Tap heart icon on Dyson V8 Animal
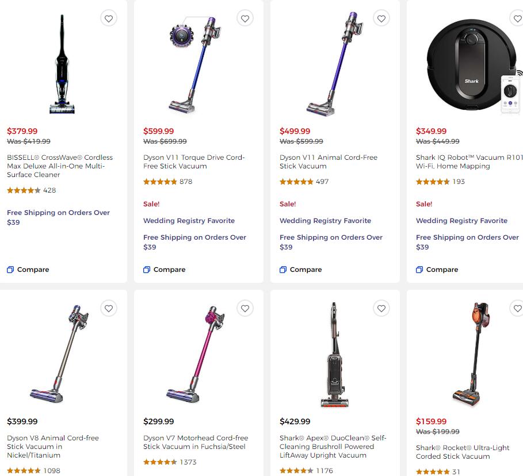 (109, 309)
